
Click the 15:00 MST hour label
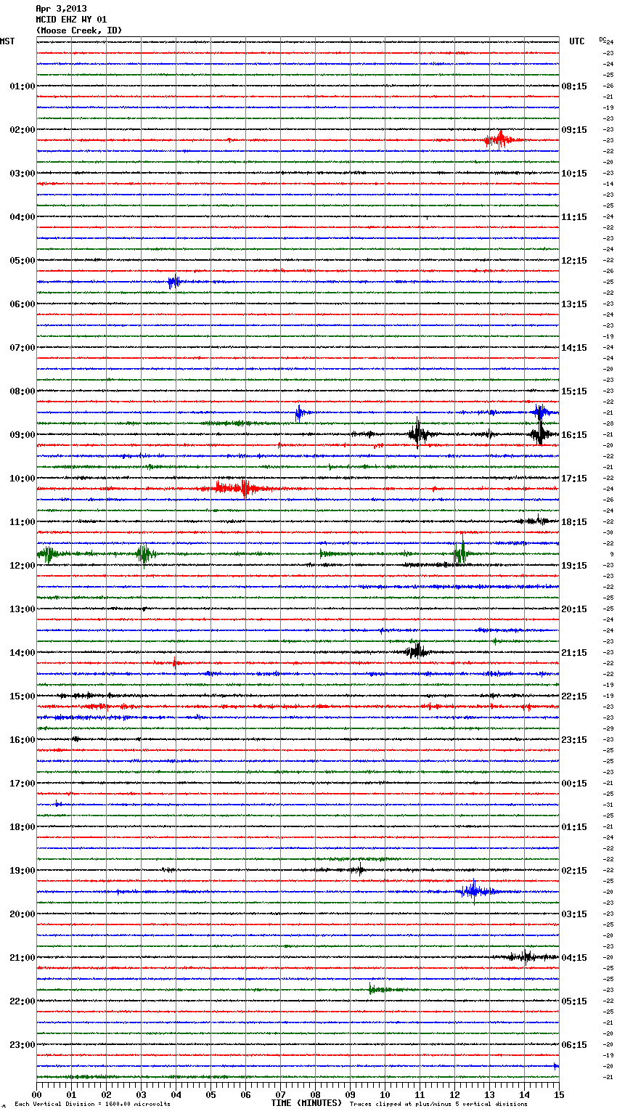22,696
